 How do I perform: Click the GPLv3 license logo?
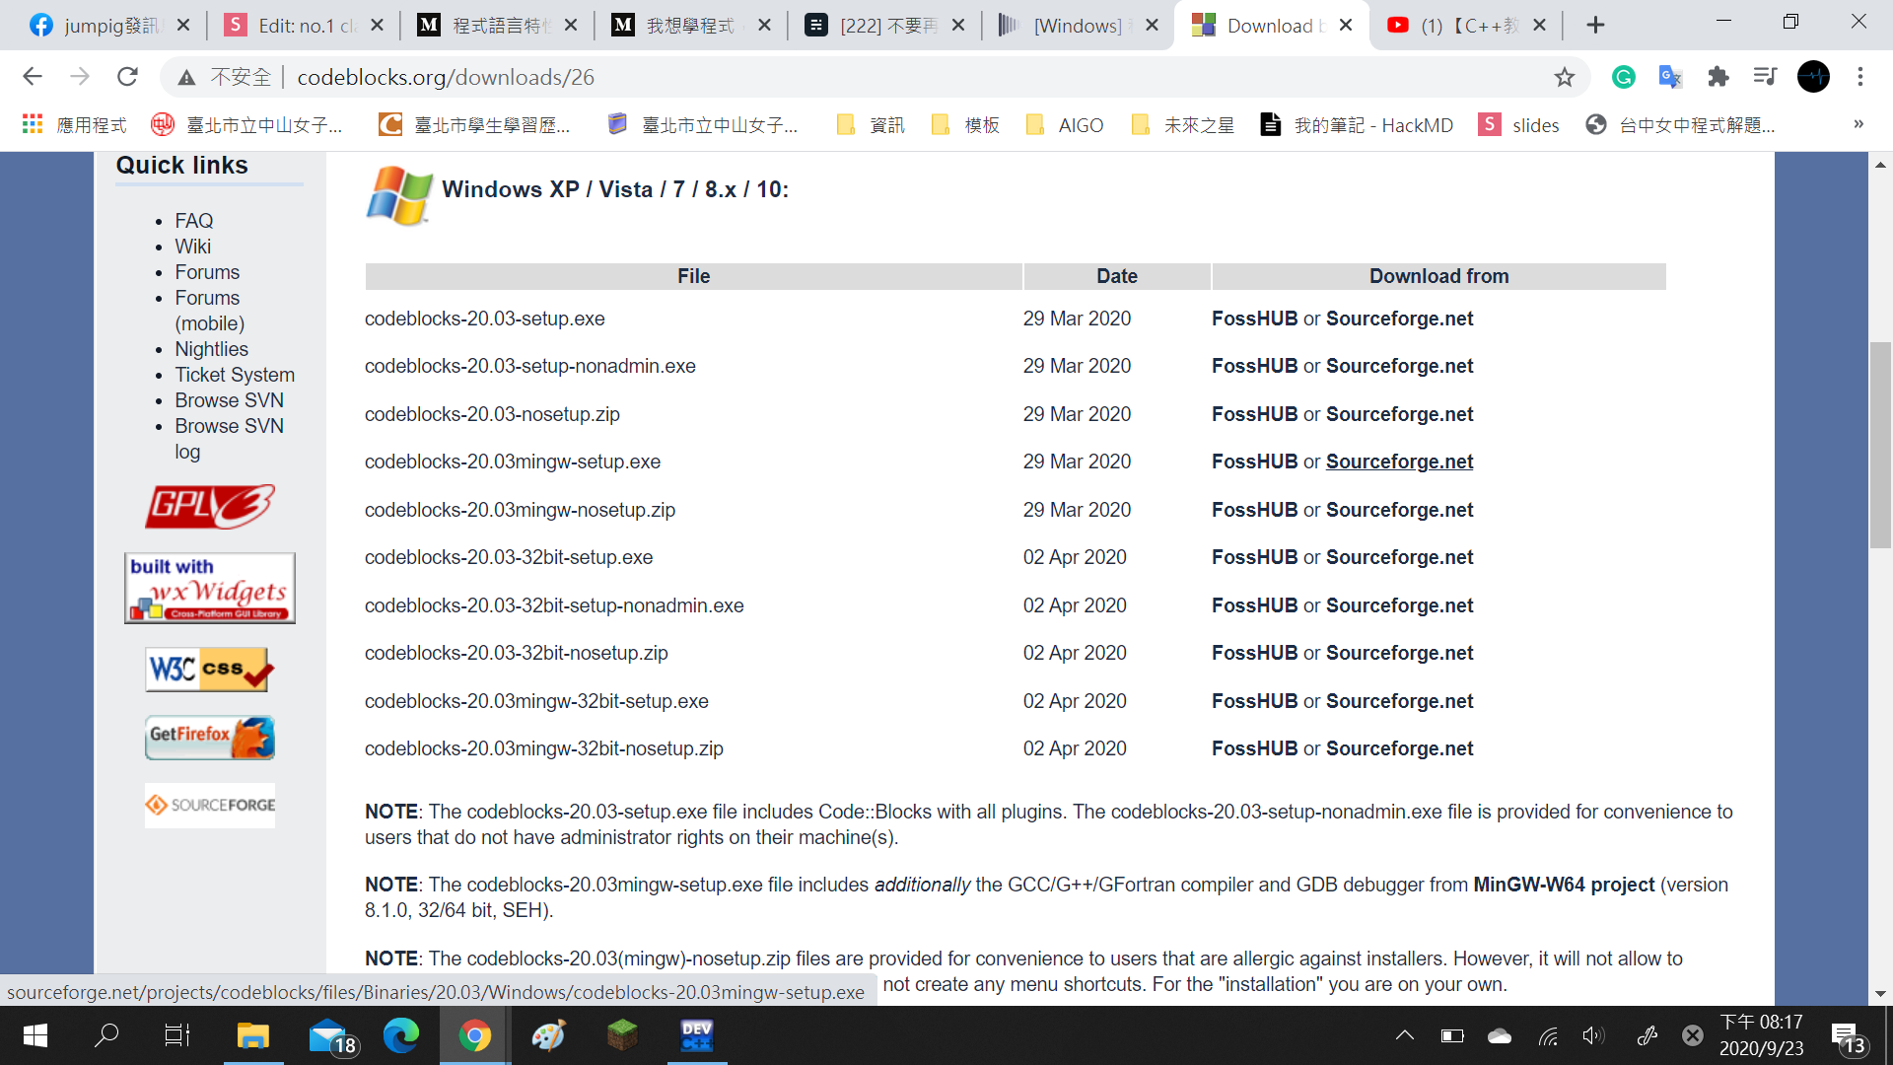(x=209, y=507)
